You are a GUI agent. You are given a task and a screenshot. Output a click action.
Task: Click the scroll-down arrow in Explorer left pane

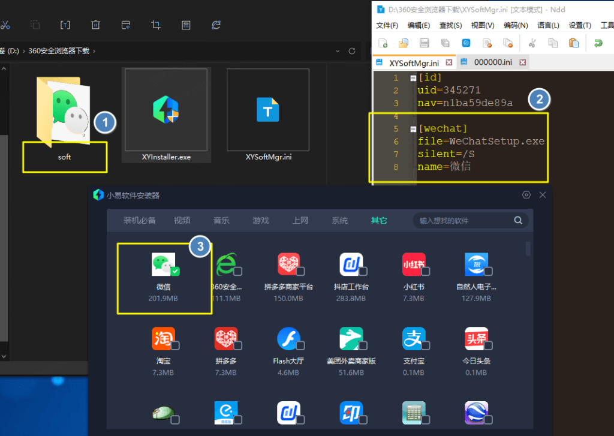(4, 357)
